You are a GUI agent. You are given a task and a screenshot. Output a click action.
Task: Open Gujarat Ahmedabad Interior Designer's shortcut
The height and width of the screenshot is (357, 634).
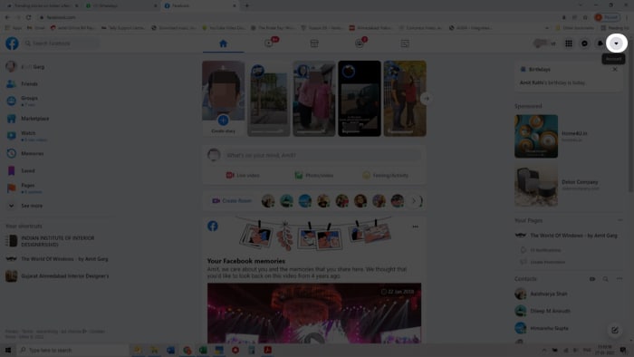click(x=64, y=276)
